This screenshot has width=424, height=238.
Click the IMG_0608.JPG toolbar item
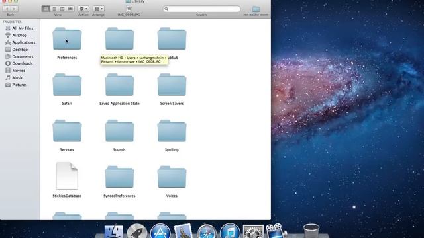click(x=129, y=11)
